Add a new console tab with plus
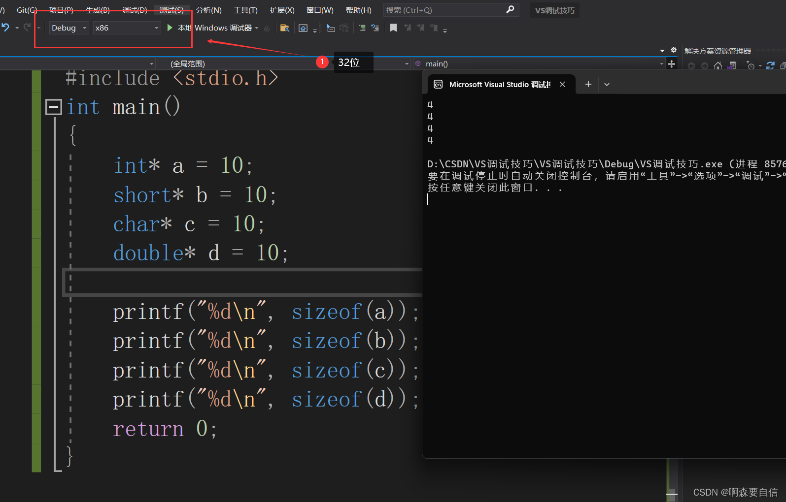The image size is (786, 502). (588, 85)
